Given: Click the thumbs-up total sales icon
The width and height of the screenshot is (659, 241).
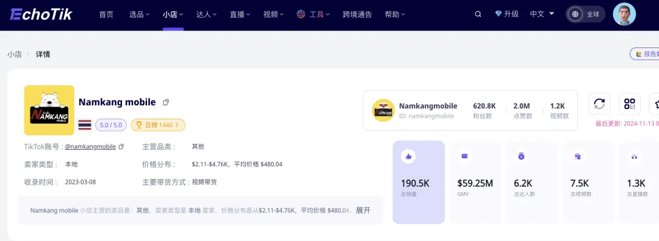Looking at the screenshot, I should [x=408, y=156].
